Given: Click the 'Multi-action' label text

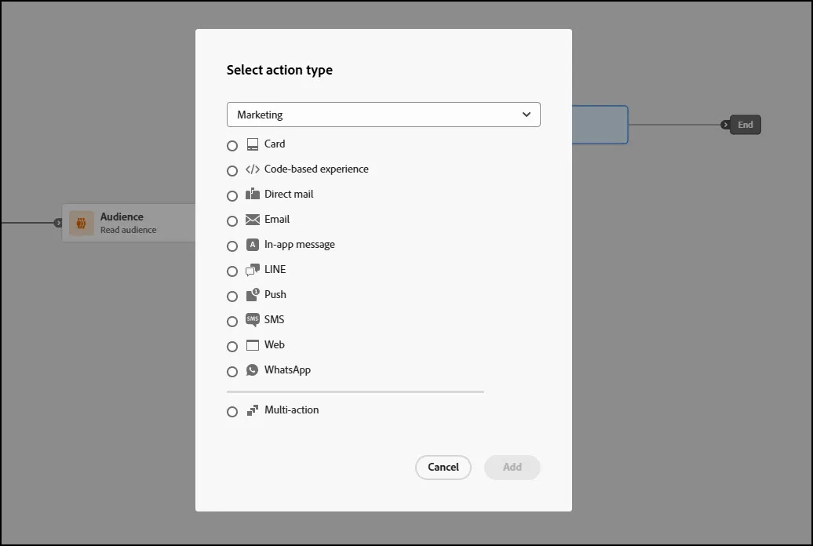Looking at the screenshot, I should pyautogui.click(x=292, y=410).
